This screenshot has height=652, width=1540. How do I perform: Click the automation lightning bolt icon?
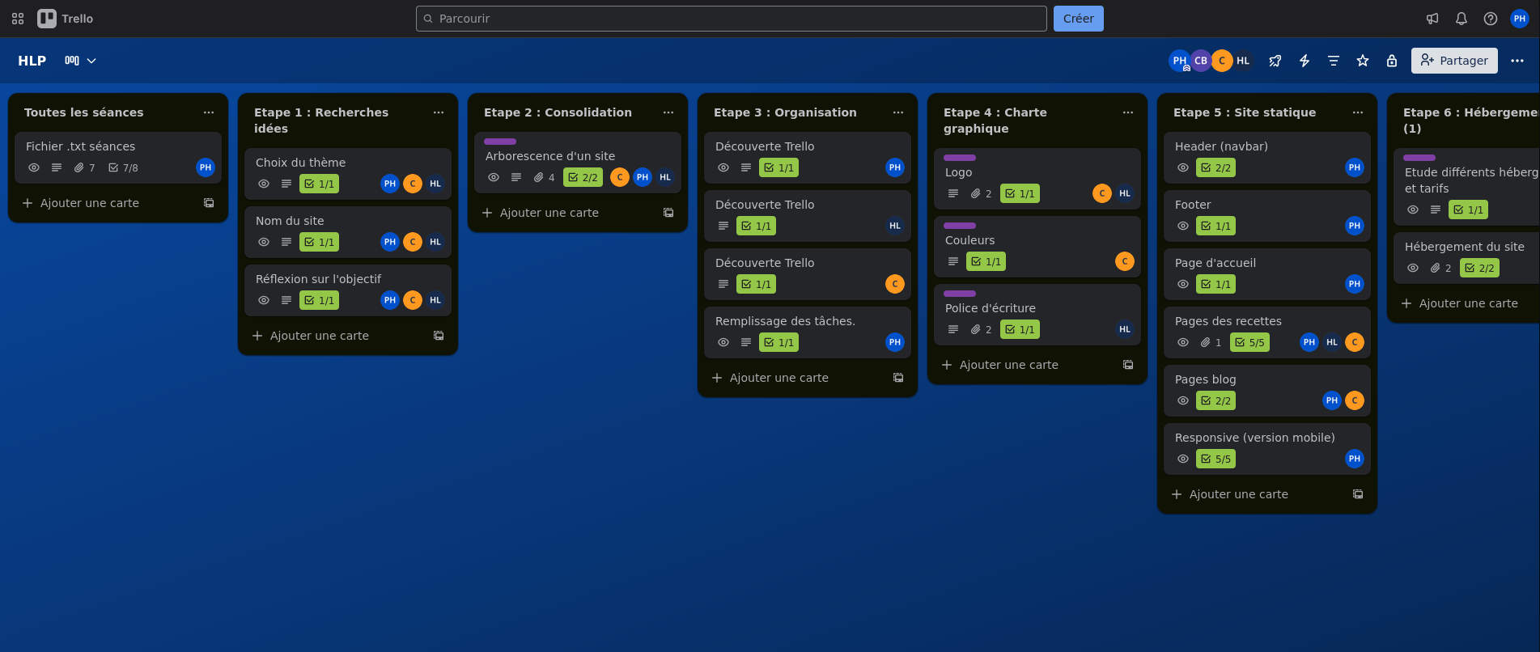pyautogui.click(x=1304, y=61)
